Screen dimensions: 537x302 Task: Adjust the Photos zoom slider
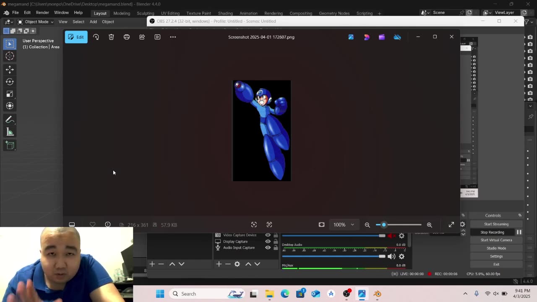[399, 225]
